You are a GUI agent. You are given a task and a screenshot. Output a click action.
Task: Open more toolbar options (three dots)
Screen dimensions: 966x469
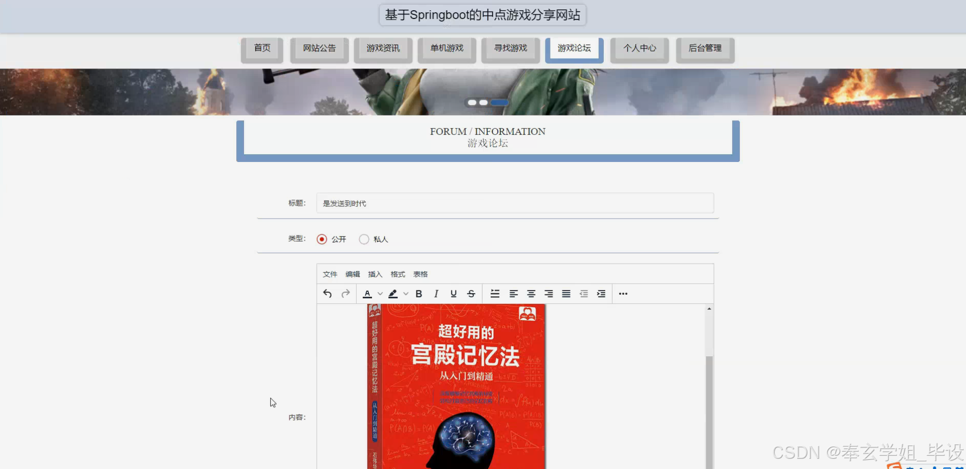click(x=623, y=294)
